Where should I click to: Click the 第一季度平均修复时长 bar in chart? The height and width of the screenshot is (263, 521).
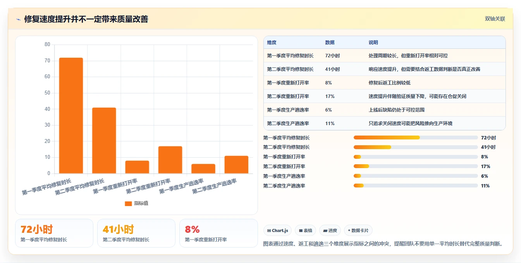pyautogui.click(x=71, y=115)
